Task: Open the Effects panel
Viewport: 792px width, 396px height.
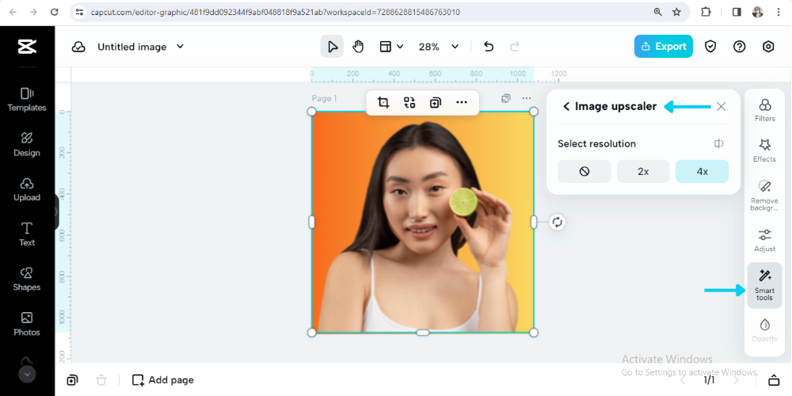Action: (x=764, y=150)
